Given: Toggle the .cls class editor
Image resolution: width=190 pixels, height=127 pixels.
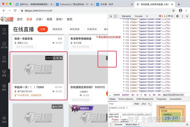Looking at the screenshot, I should click(x=143, y=104).
